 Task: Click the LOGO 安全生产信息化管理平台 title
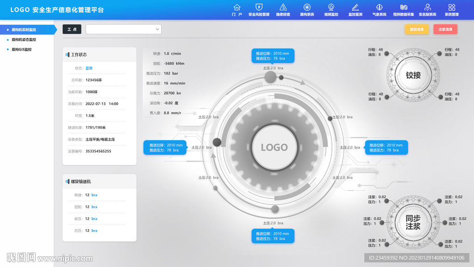tap(57, 10)
